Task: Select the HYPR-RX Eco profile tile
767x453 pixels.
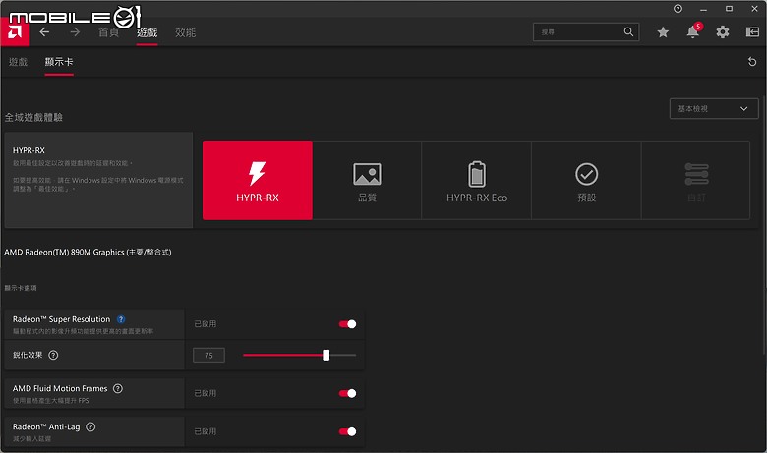Action: pos(477,180)
